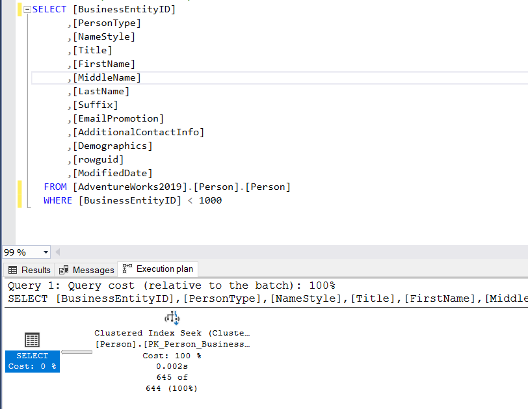Viewport: 528px width, 409px height.
Task: Click [BusinessEntityID] in the WHERE clause
Action: [x=130, y=201]
